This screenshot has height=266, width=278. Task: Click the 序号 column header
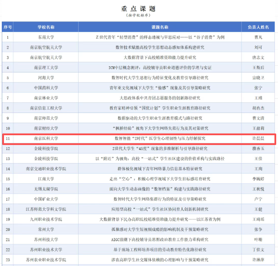tap(8, 27)
